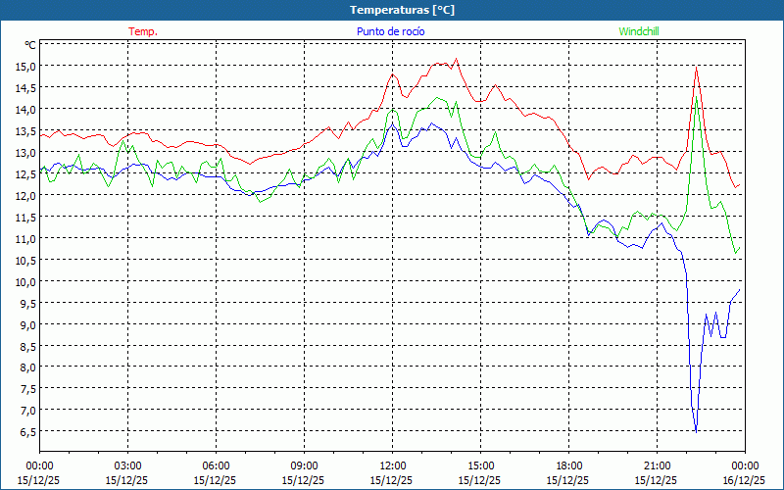This screenshot has width=784, height=490.
Task: Click the °C unit label on the y-axis
Action: [x=30, y=45]
